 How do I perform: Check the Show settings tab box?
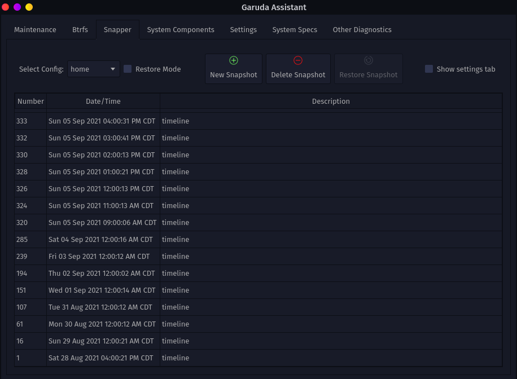pos(429,69)
